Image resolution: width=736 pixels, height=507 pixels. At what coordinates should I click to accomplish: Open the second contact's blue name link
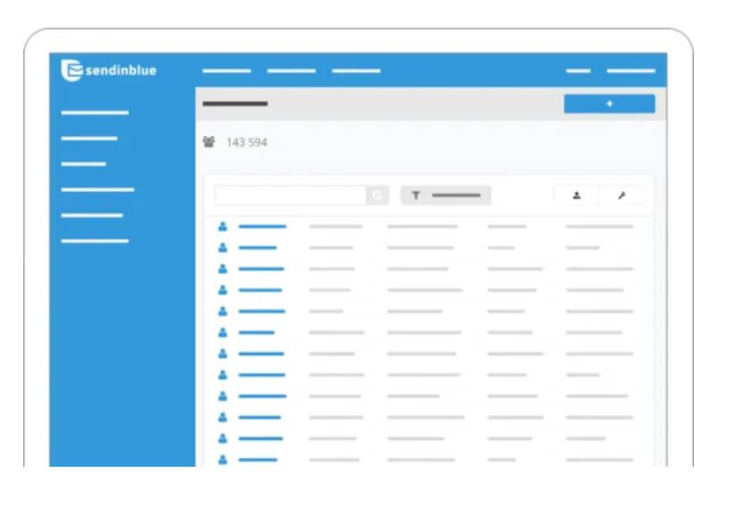[x=258, y=248]
